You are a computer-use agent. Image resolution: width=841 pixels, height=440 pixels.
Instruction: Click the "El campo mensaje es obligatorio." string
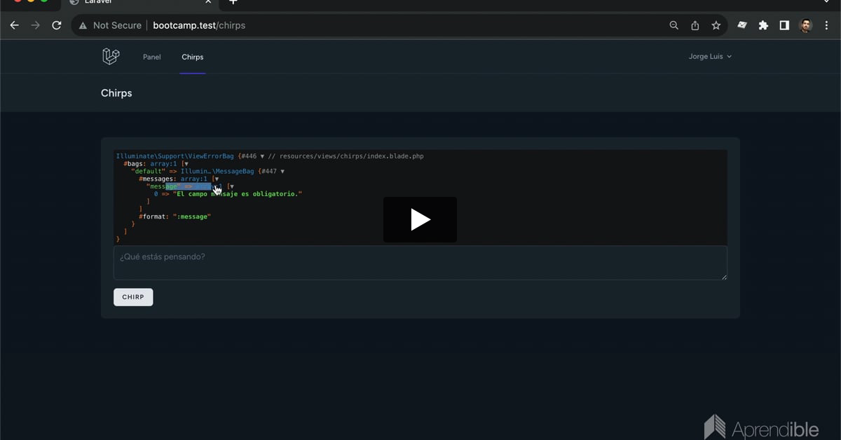point(238,194)
